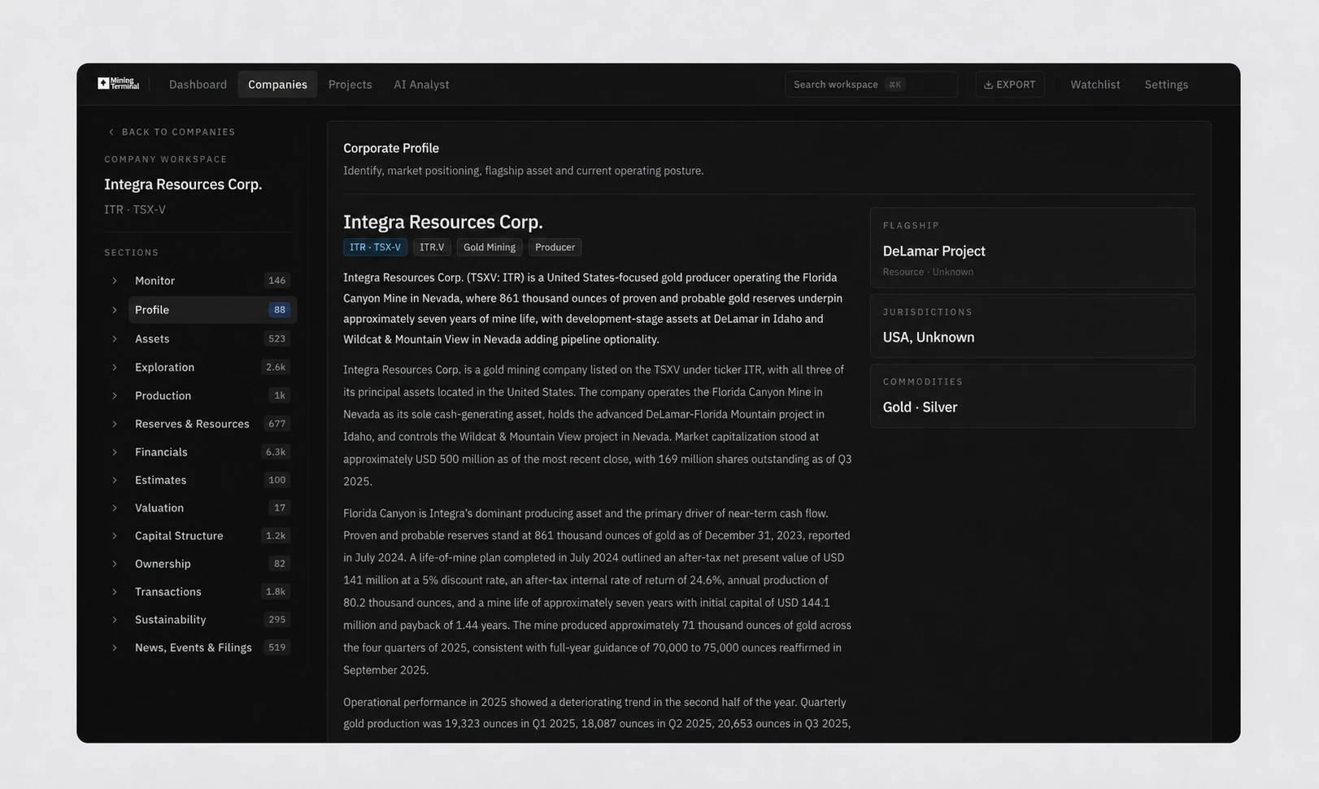Select the Profile section
This screenshot has width=1319, height=789.
tap(212, 310)
